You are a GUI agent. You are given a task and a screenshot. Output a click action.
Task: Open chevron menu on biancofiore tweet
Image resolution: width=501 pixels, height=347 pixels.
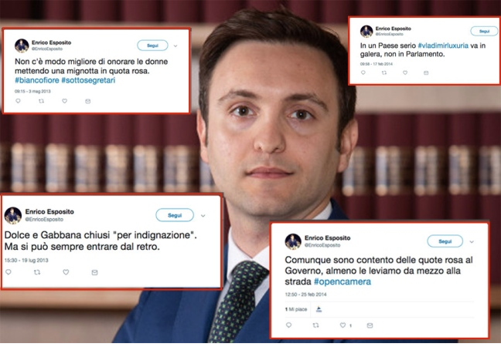tap(176, 46)
